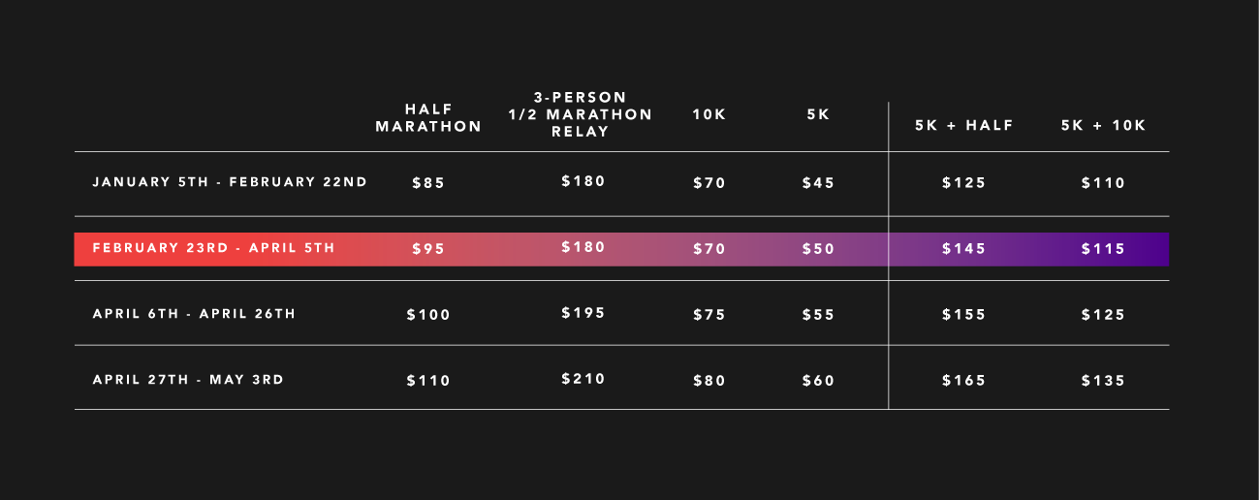Select the $145 5K + Half price
Image resolution: width=1260 pixels, height=500 pixels.
coord(964,249)
